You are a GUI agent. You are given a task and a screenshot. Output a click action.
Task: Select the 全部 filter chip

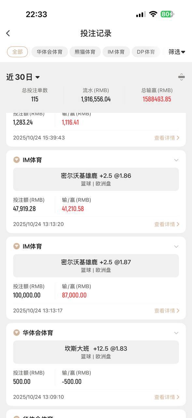(17, 52)
